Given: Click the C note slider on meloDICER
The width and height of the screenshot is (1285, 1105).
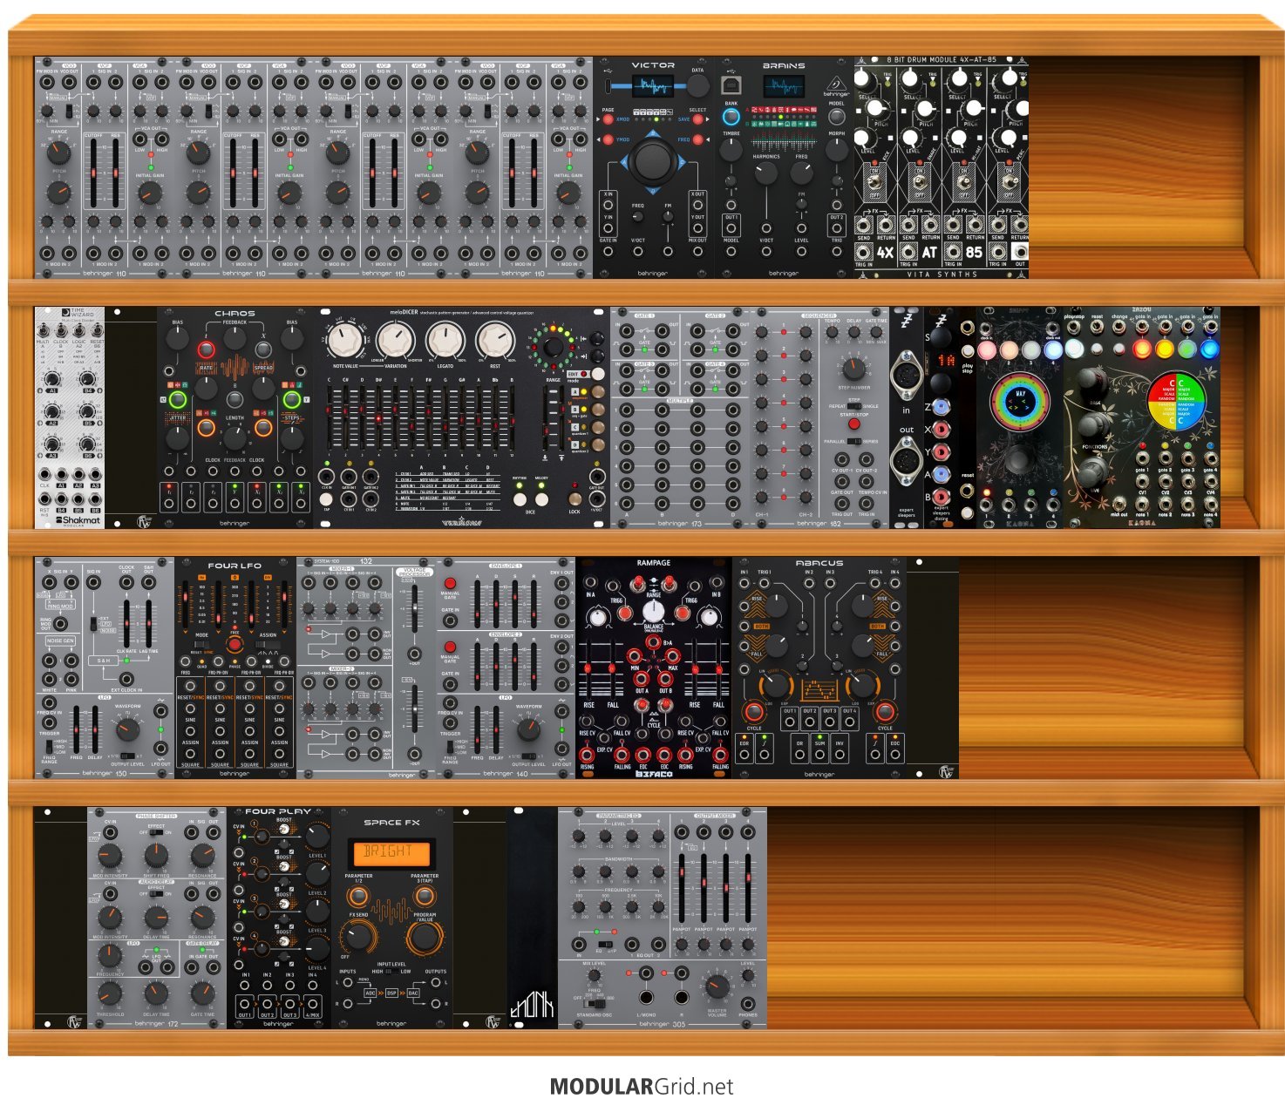Looking at the screenshot, I should tap(330, 417).
